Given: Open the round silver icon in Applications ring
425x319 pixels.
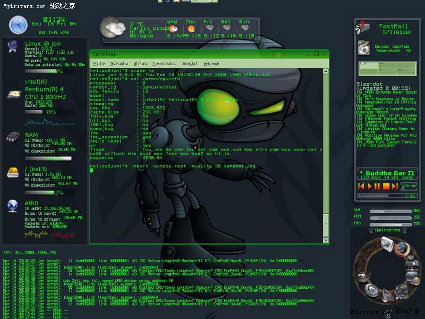Looking at the screenshot, I should click(372, 290).
